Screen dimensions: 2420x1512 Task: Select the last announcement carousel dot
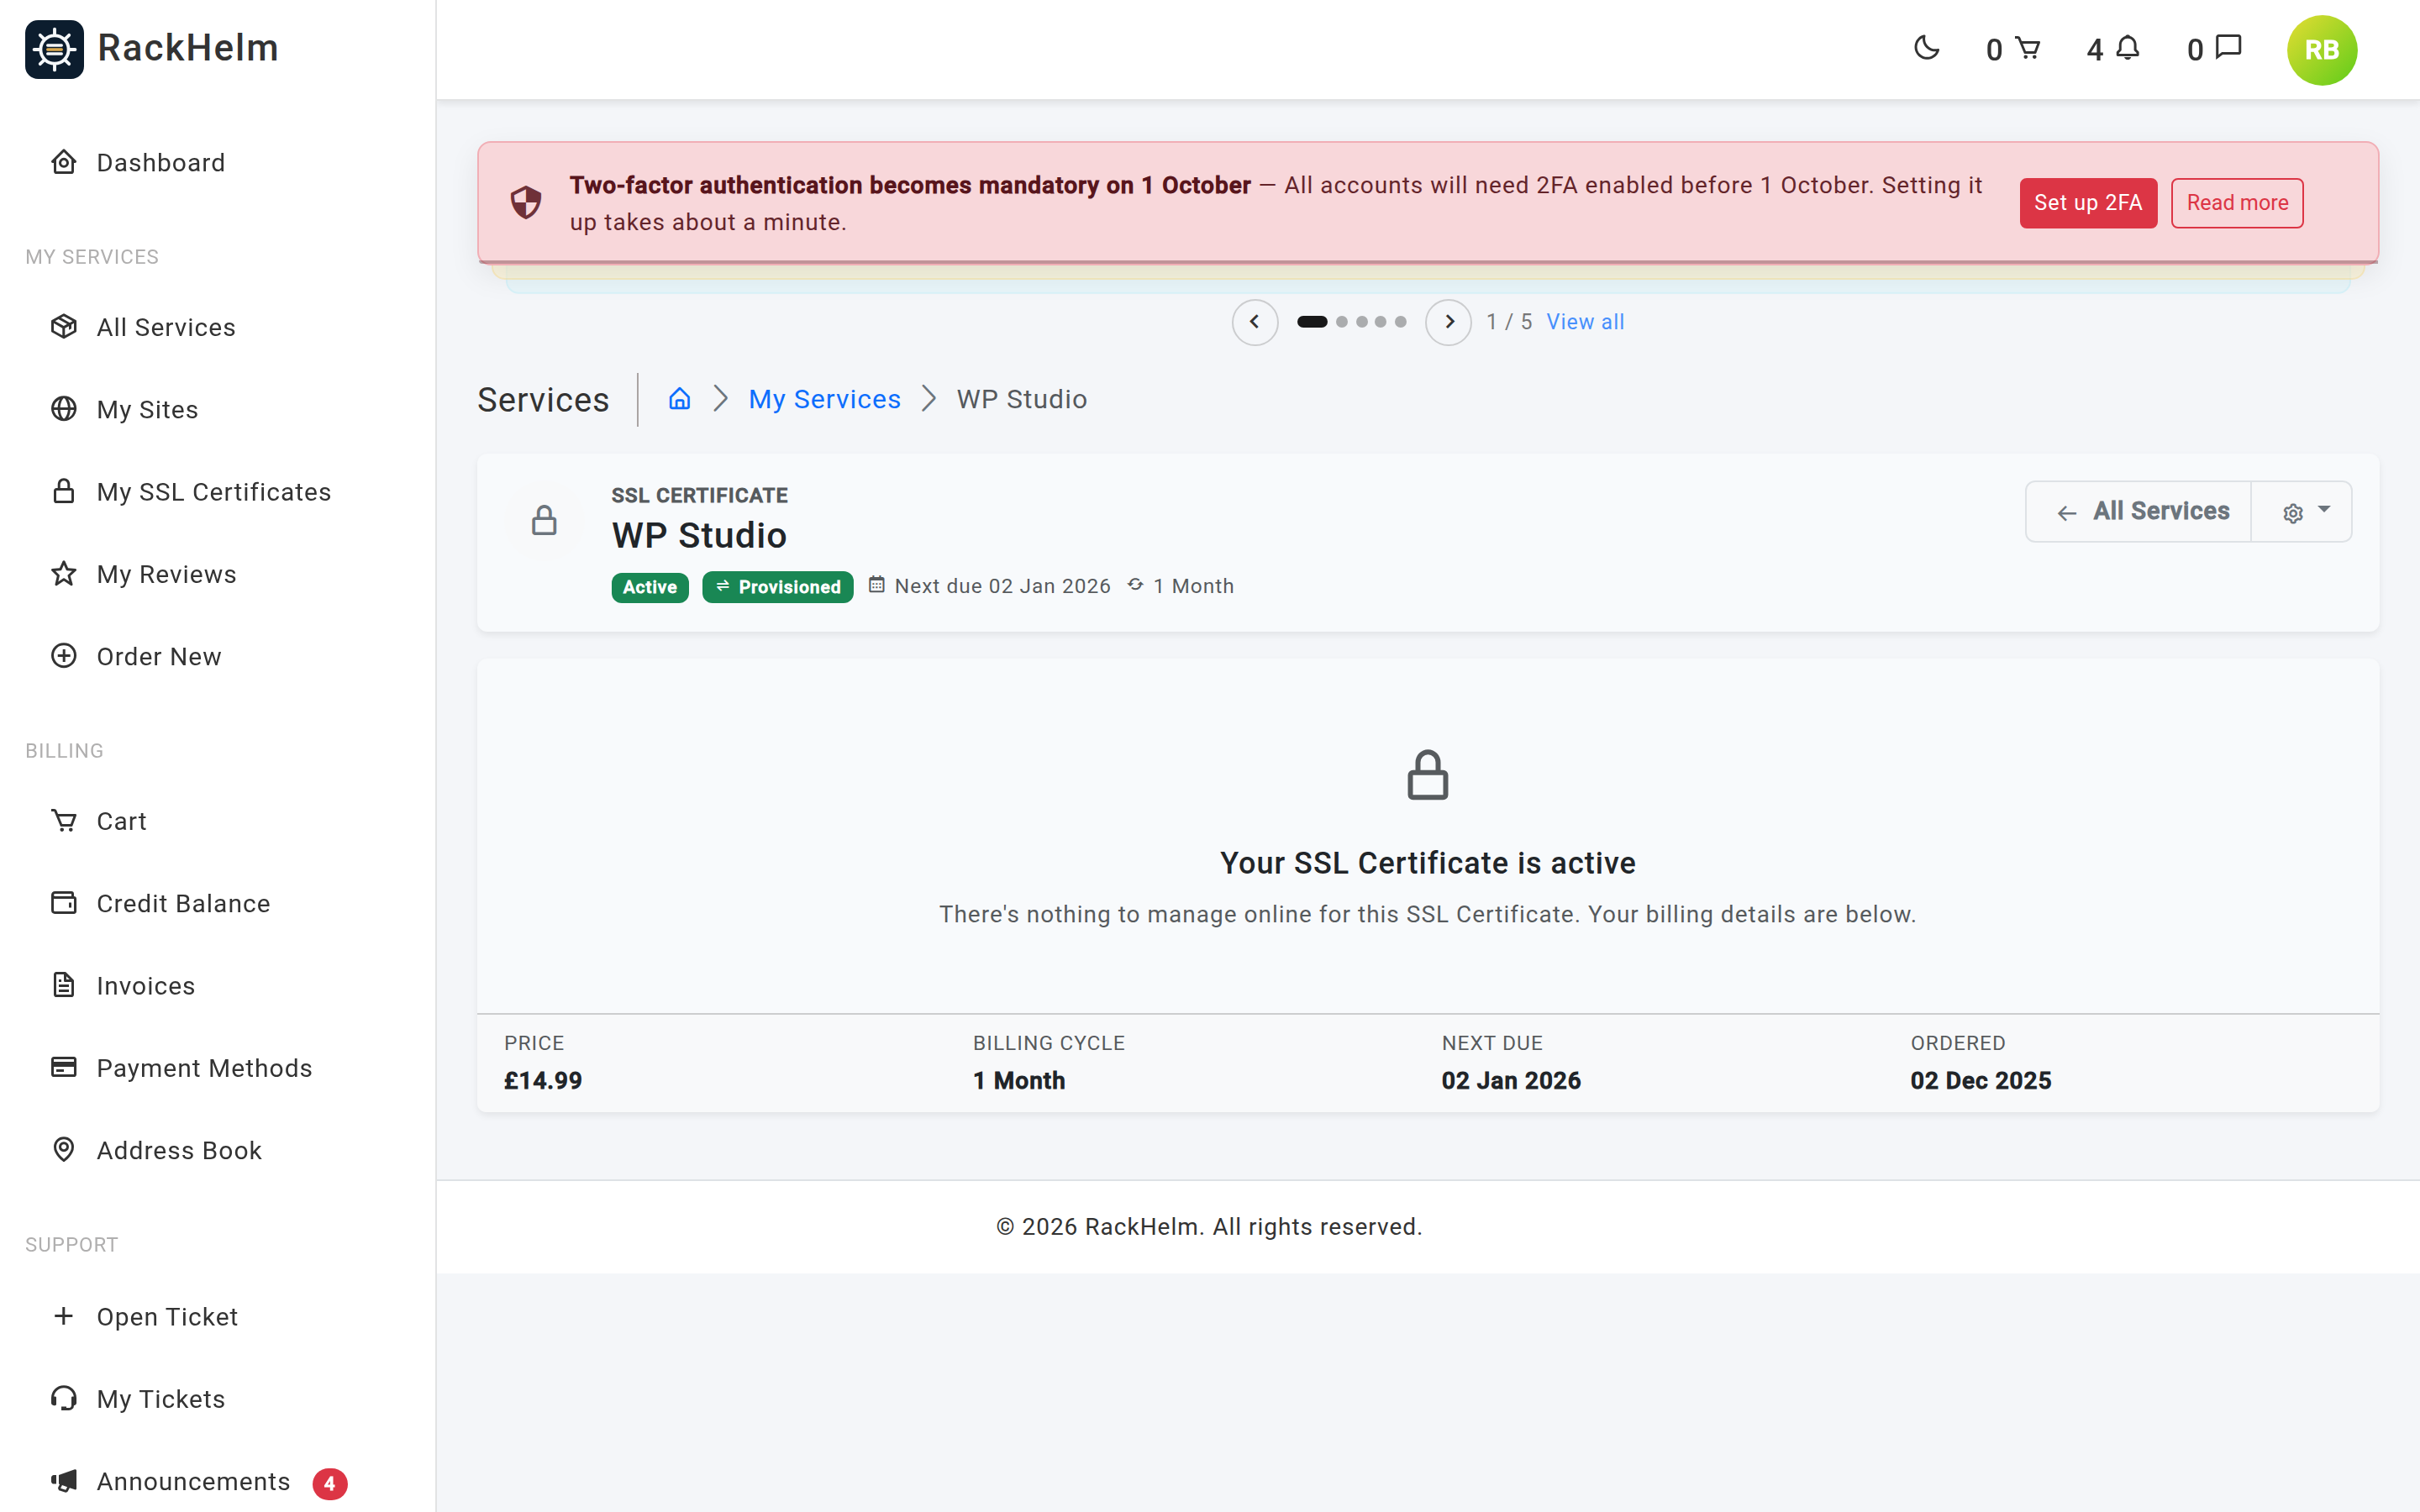(x=1401, y=322)
